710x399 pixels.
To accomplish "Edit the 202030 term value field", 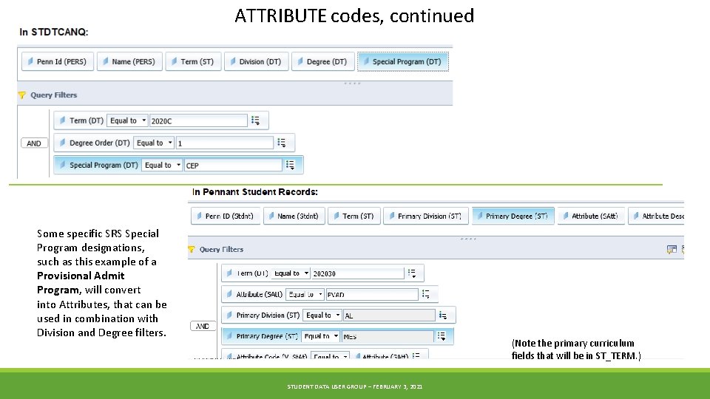I will pyautogui.click(x=358, y=273).
